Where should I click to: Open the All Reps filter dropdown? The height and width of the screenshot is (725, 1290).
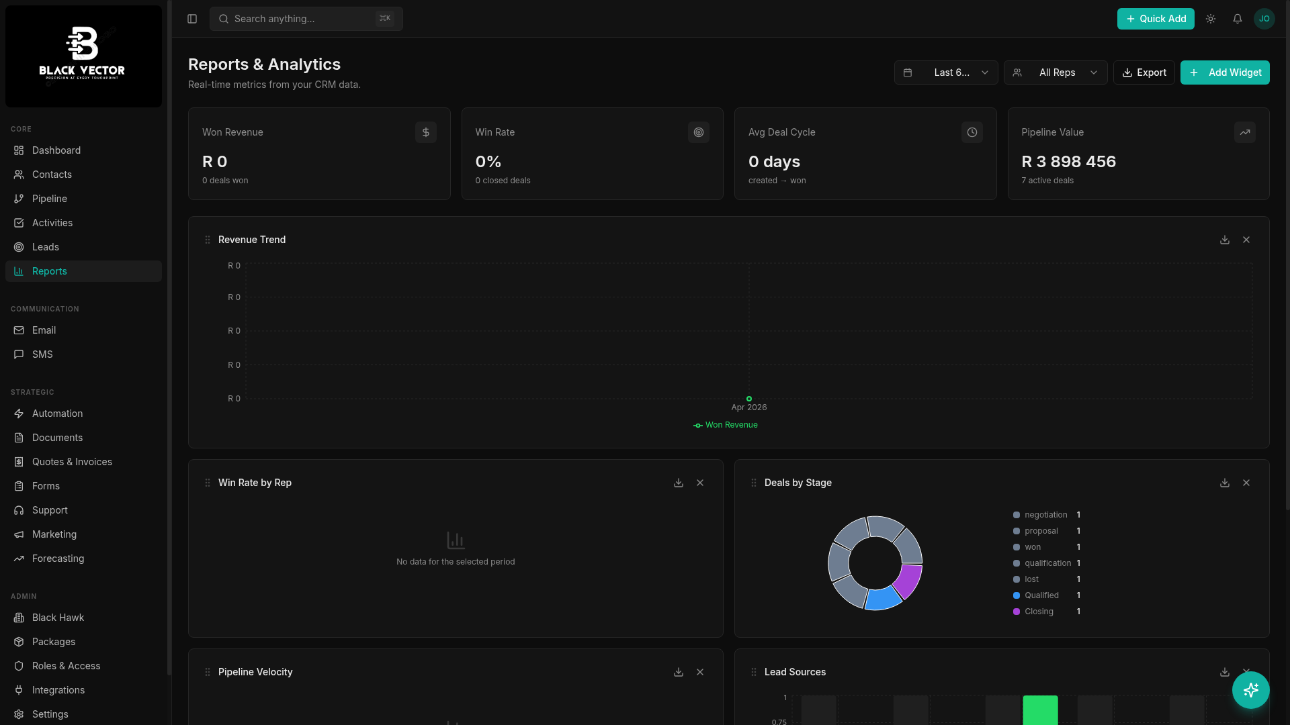[x=1056, y=72]
